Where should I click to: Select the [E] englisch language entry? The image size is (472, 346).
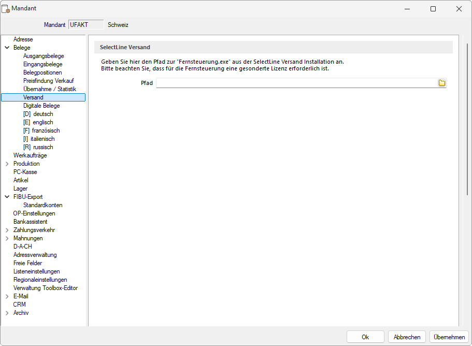coord(38,122)
